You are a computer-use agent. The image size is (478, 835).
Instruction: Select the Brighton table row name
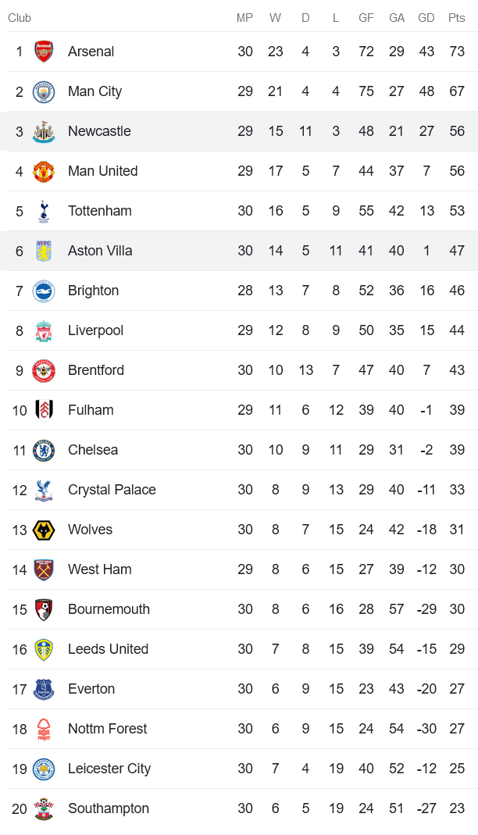93,291
